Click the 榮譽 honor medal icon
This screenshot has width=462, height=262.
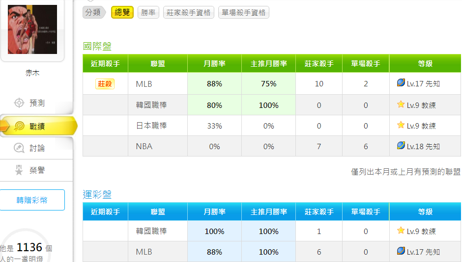[x=19, y=170]
